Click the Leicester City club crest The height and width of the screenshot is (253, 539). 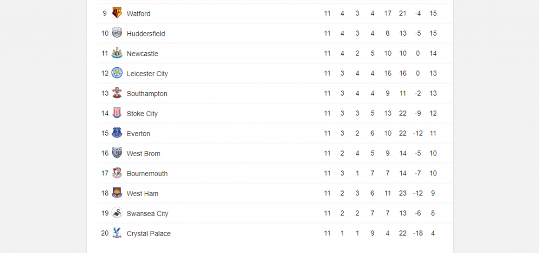point(117,73)
